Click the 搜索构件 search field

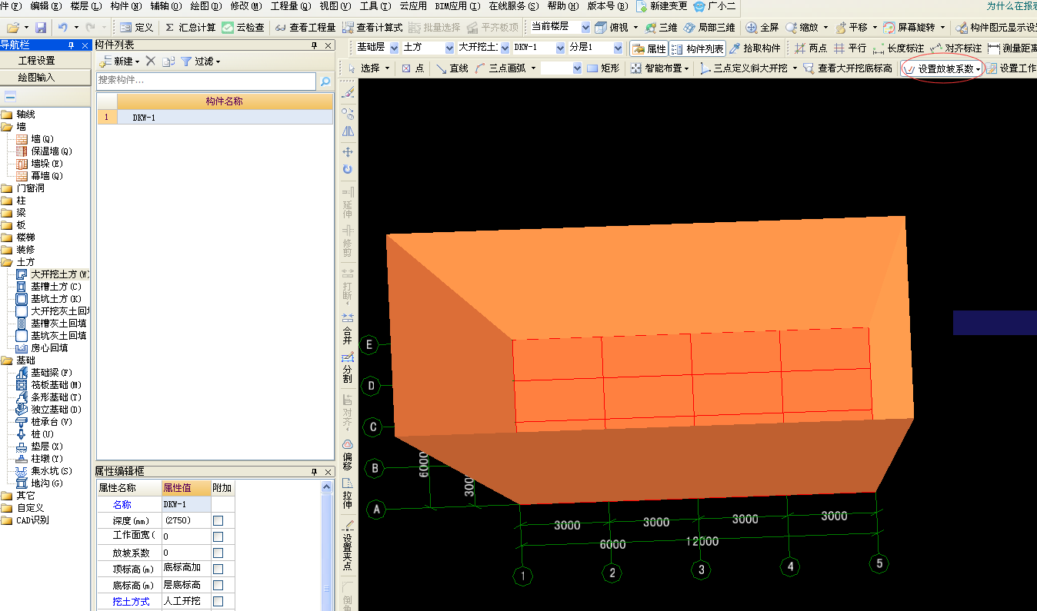pyautogui.click(x=206, y=80)
